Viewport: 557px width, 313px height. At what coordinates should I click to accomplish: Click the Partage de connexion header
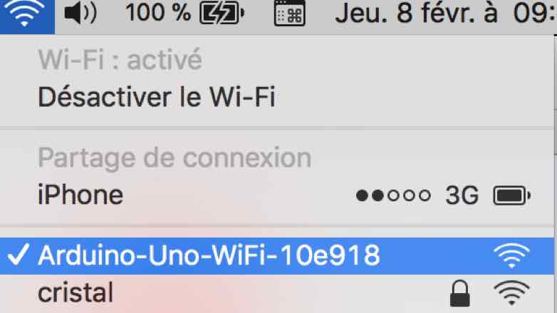click(175, 158)
